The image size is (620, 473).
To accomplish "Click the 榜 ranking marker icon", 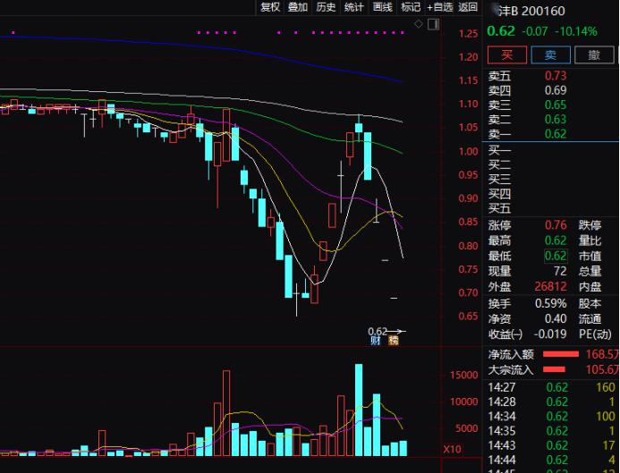I will pos(394,341).
